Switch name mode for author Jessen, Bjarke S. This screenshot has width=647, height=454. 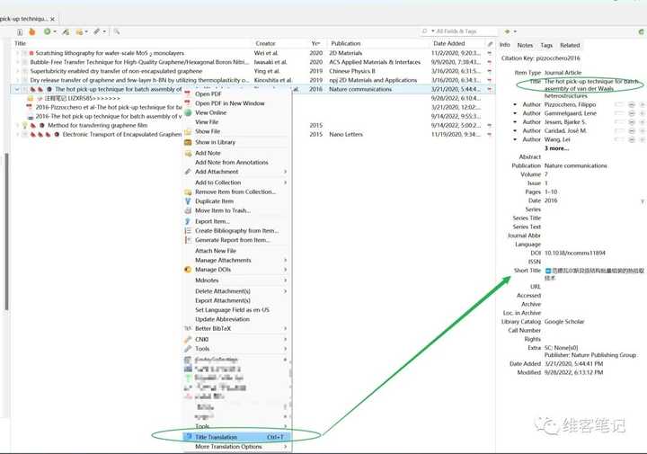[x=620, y=122]
